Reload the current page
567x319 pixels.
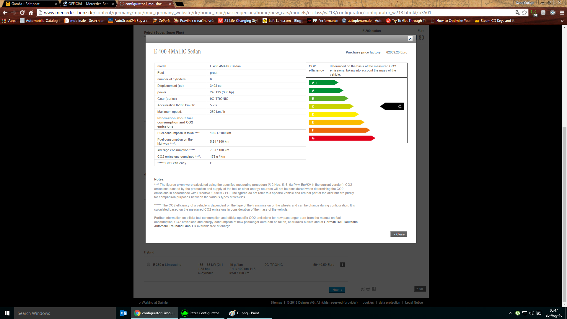pyautogui.click(x=22, y=12)
